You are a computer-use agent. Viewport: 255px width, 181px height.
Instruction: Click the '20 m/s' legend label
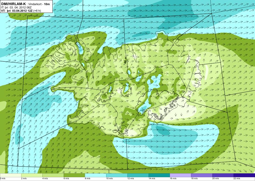point(216,178)
